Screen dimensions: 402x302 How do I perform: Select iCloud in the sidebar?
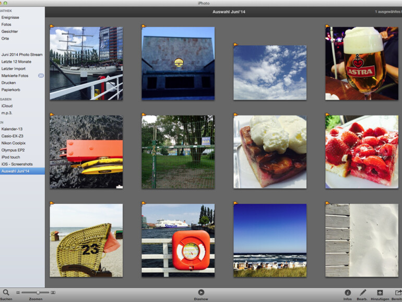point(7,106)
